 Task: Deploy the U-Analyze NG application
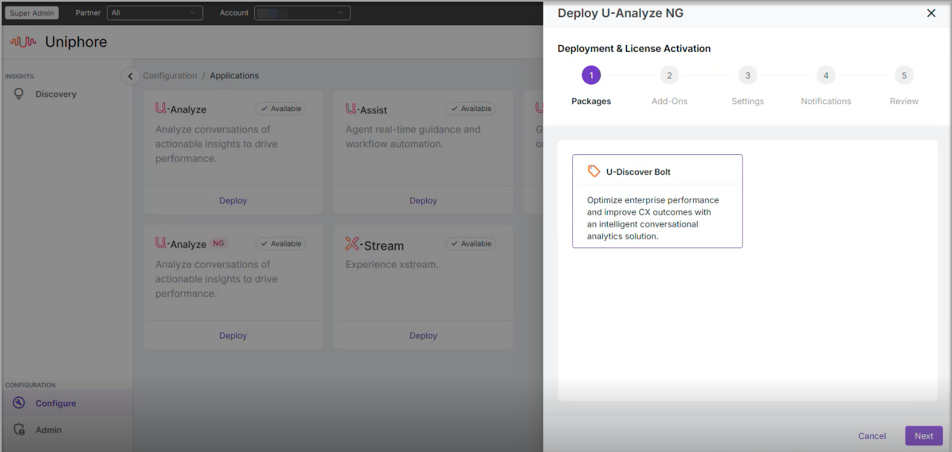pyautogui.click(x=233, y=335)
